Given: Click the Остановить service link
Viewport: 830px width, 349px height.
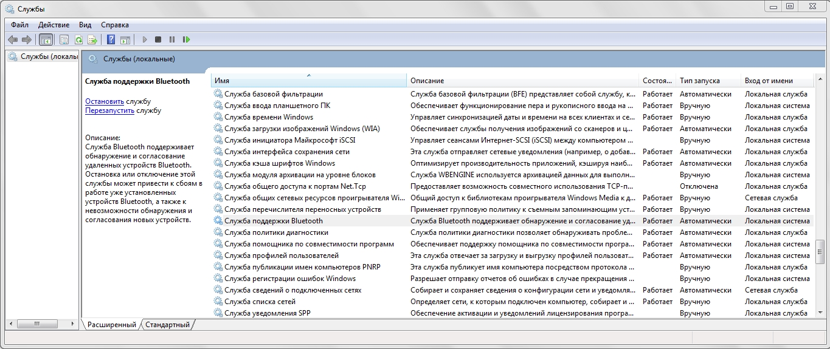Looking at the screenshot, I should pyautogui.click(x=105, y=101).
